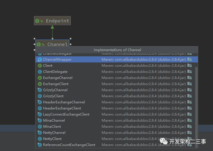
Task: Click the class icon beside ChannelWrapper
Action: pyautogui.click(x=40, y=60)
